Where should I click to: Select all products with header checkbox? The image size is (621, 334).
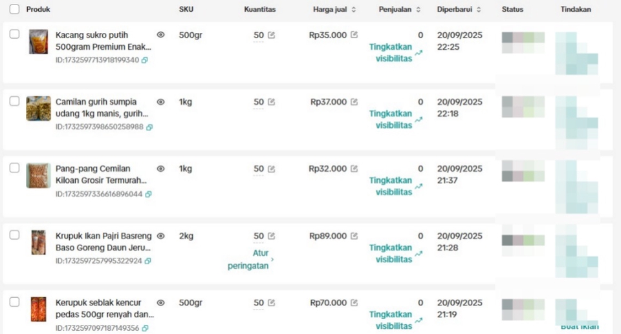pyautogui.click(x=14, y=10)
